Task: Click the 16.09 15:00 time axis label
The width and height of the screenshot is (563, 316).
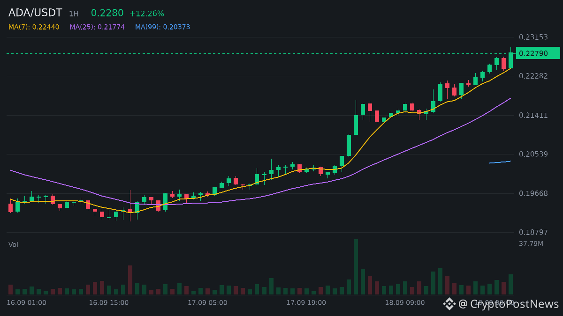Action: point(108,303)
